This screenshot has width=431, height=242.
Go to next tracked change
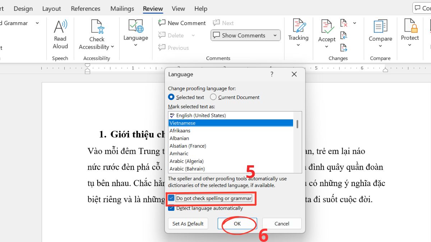(344, 47)
